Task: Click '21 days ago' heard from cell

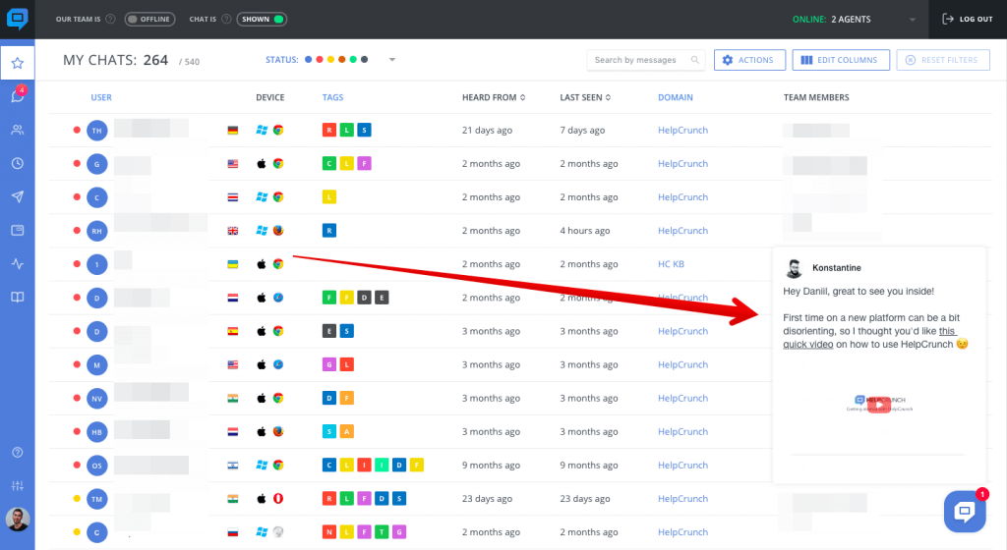Action: pos(487,130)
